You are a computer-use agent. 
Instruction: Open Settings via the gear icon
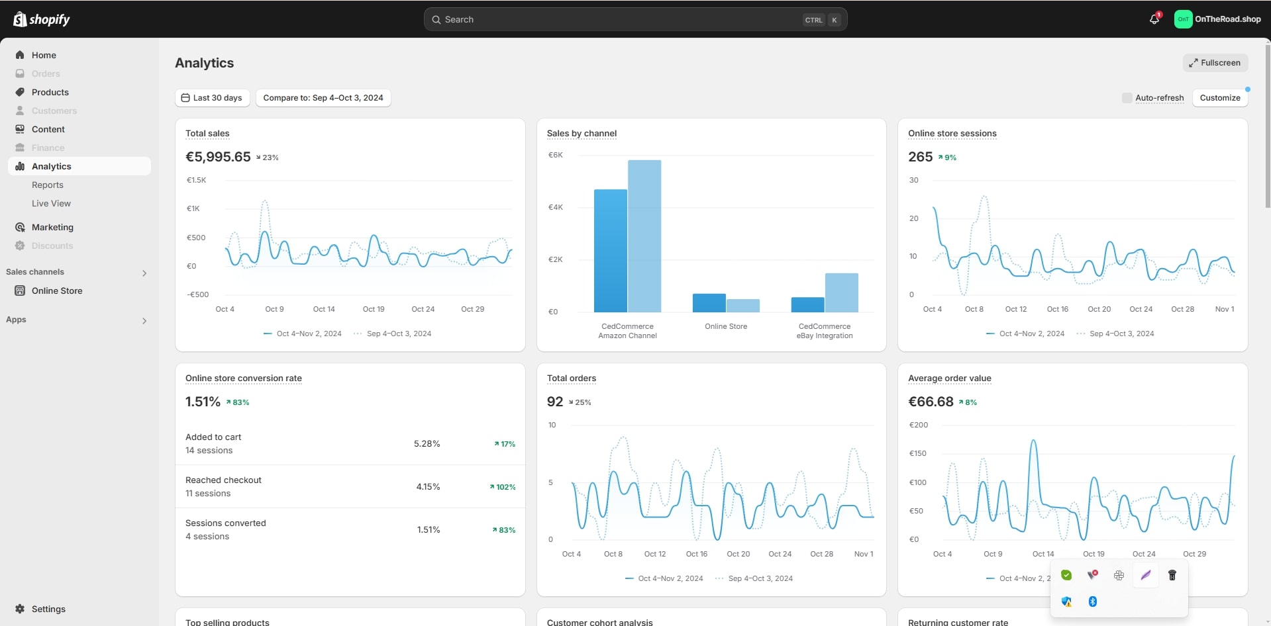[x=20, y=609]
